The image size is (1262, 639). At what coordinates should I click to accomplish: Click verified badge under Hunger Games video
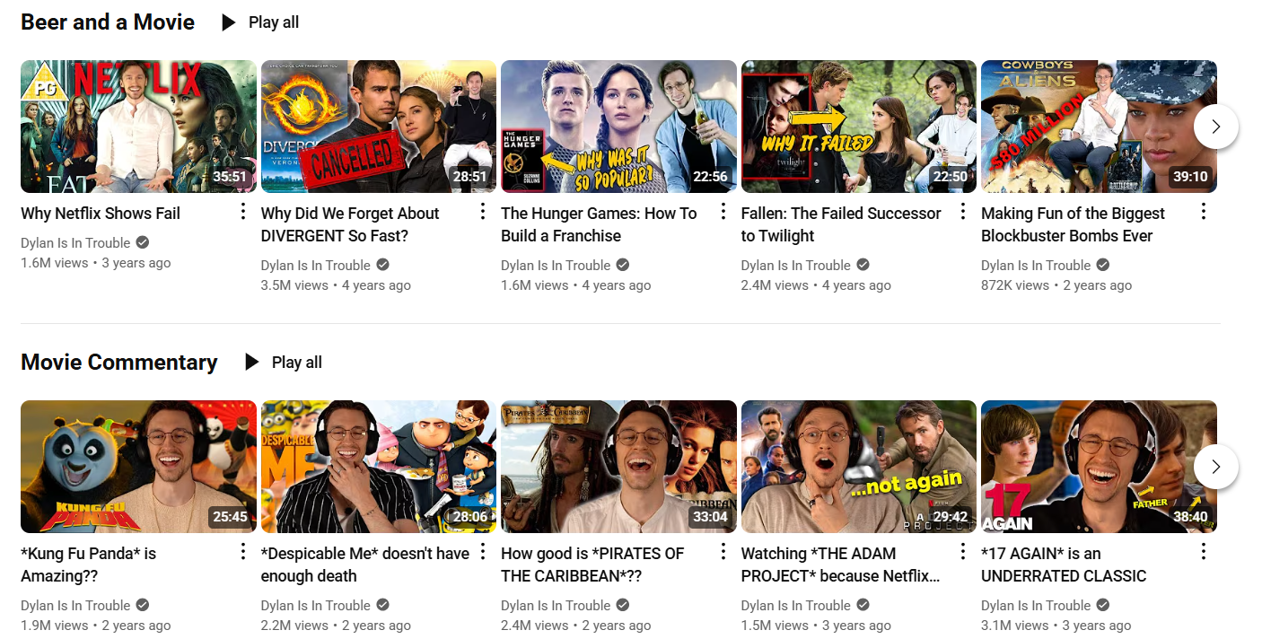(623, 266)
